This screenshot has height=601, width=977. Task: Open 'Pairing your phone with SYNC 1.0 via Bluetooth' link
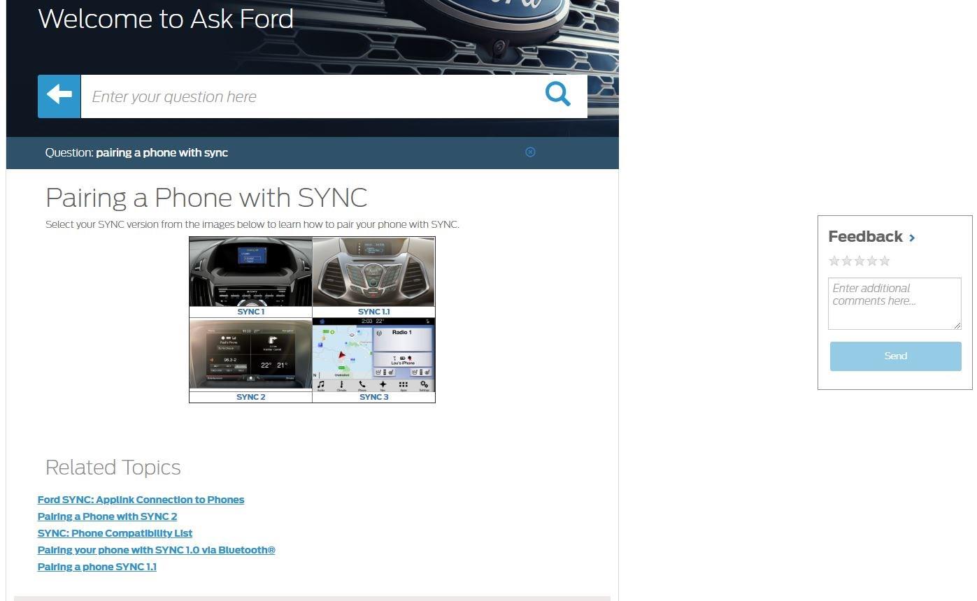click(156, 550)
